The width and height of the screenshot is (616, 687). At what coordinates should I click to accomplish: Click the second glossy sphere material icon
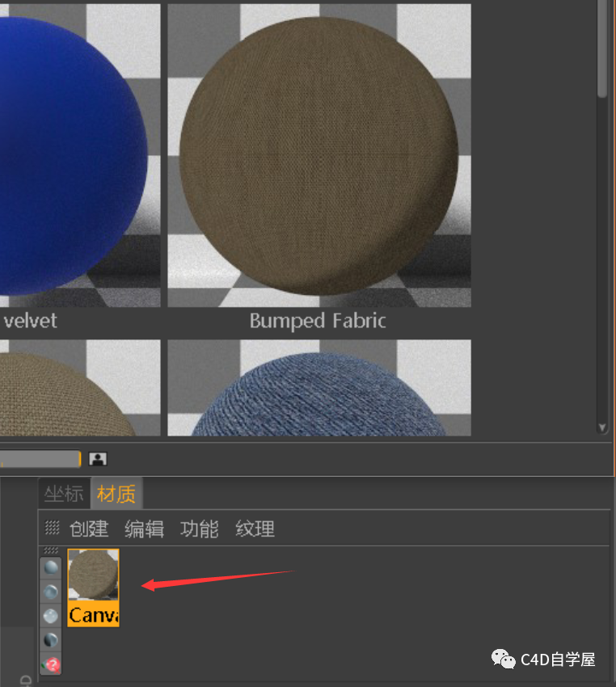click(x=51, y=592)
